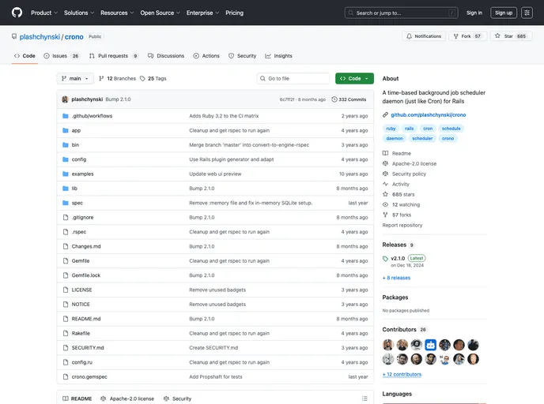
Task: Expand the main branch selector
Action: click(75, 79)
